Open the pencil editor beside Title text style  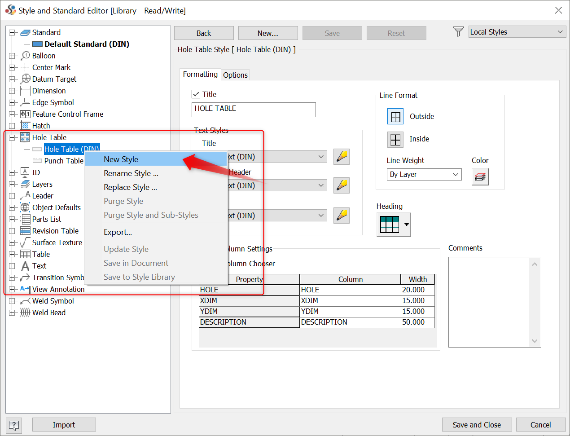[341, 156]
